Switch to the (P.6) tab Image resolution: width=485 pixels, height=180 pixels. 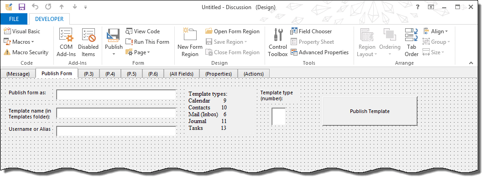153,73
